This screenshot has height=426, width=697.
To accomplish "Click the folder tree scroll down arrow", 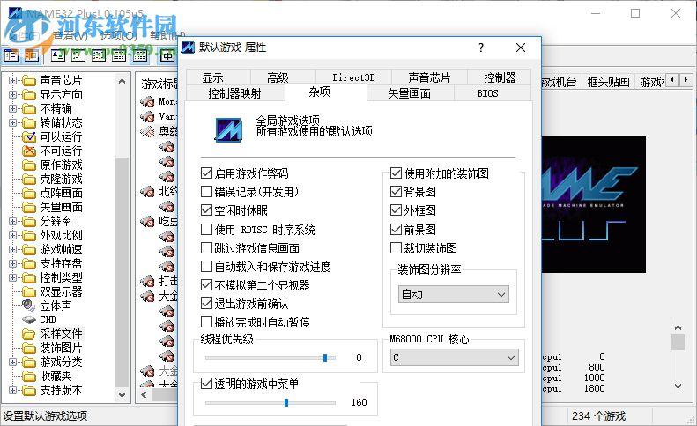I will pyautogui.click(x=122, y=394).
